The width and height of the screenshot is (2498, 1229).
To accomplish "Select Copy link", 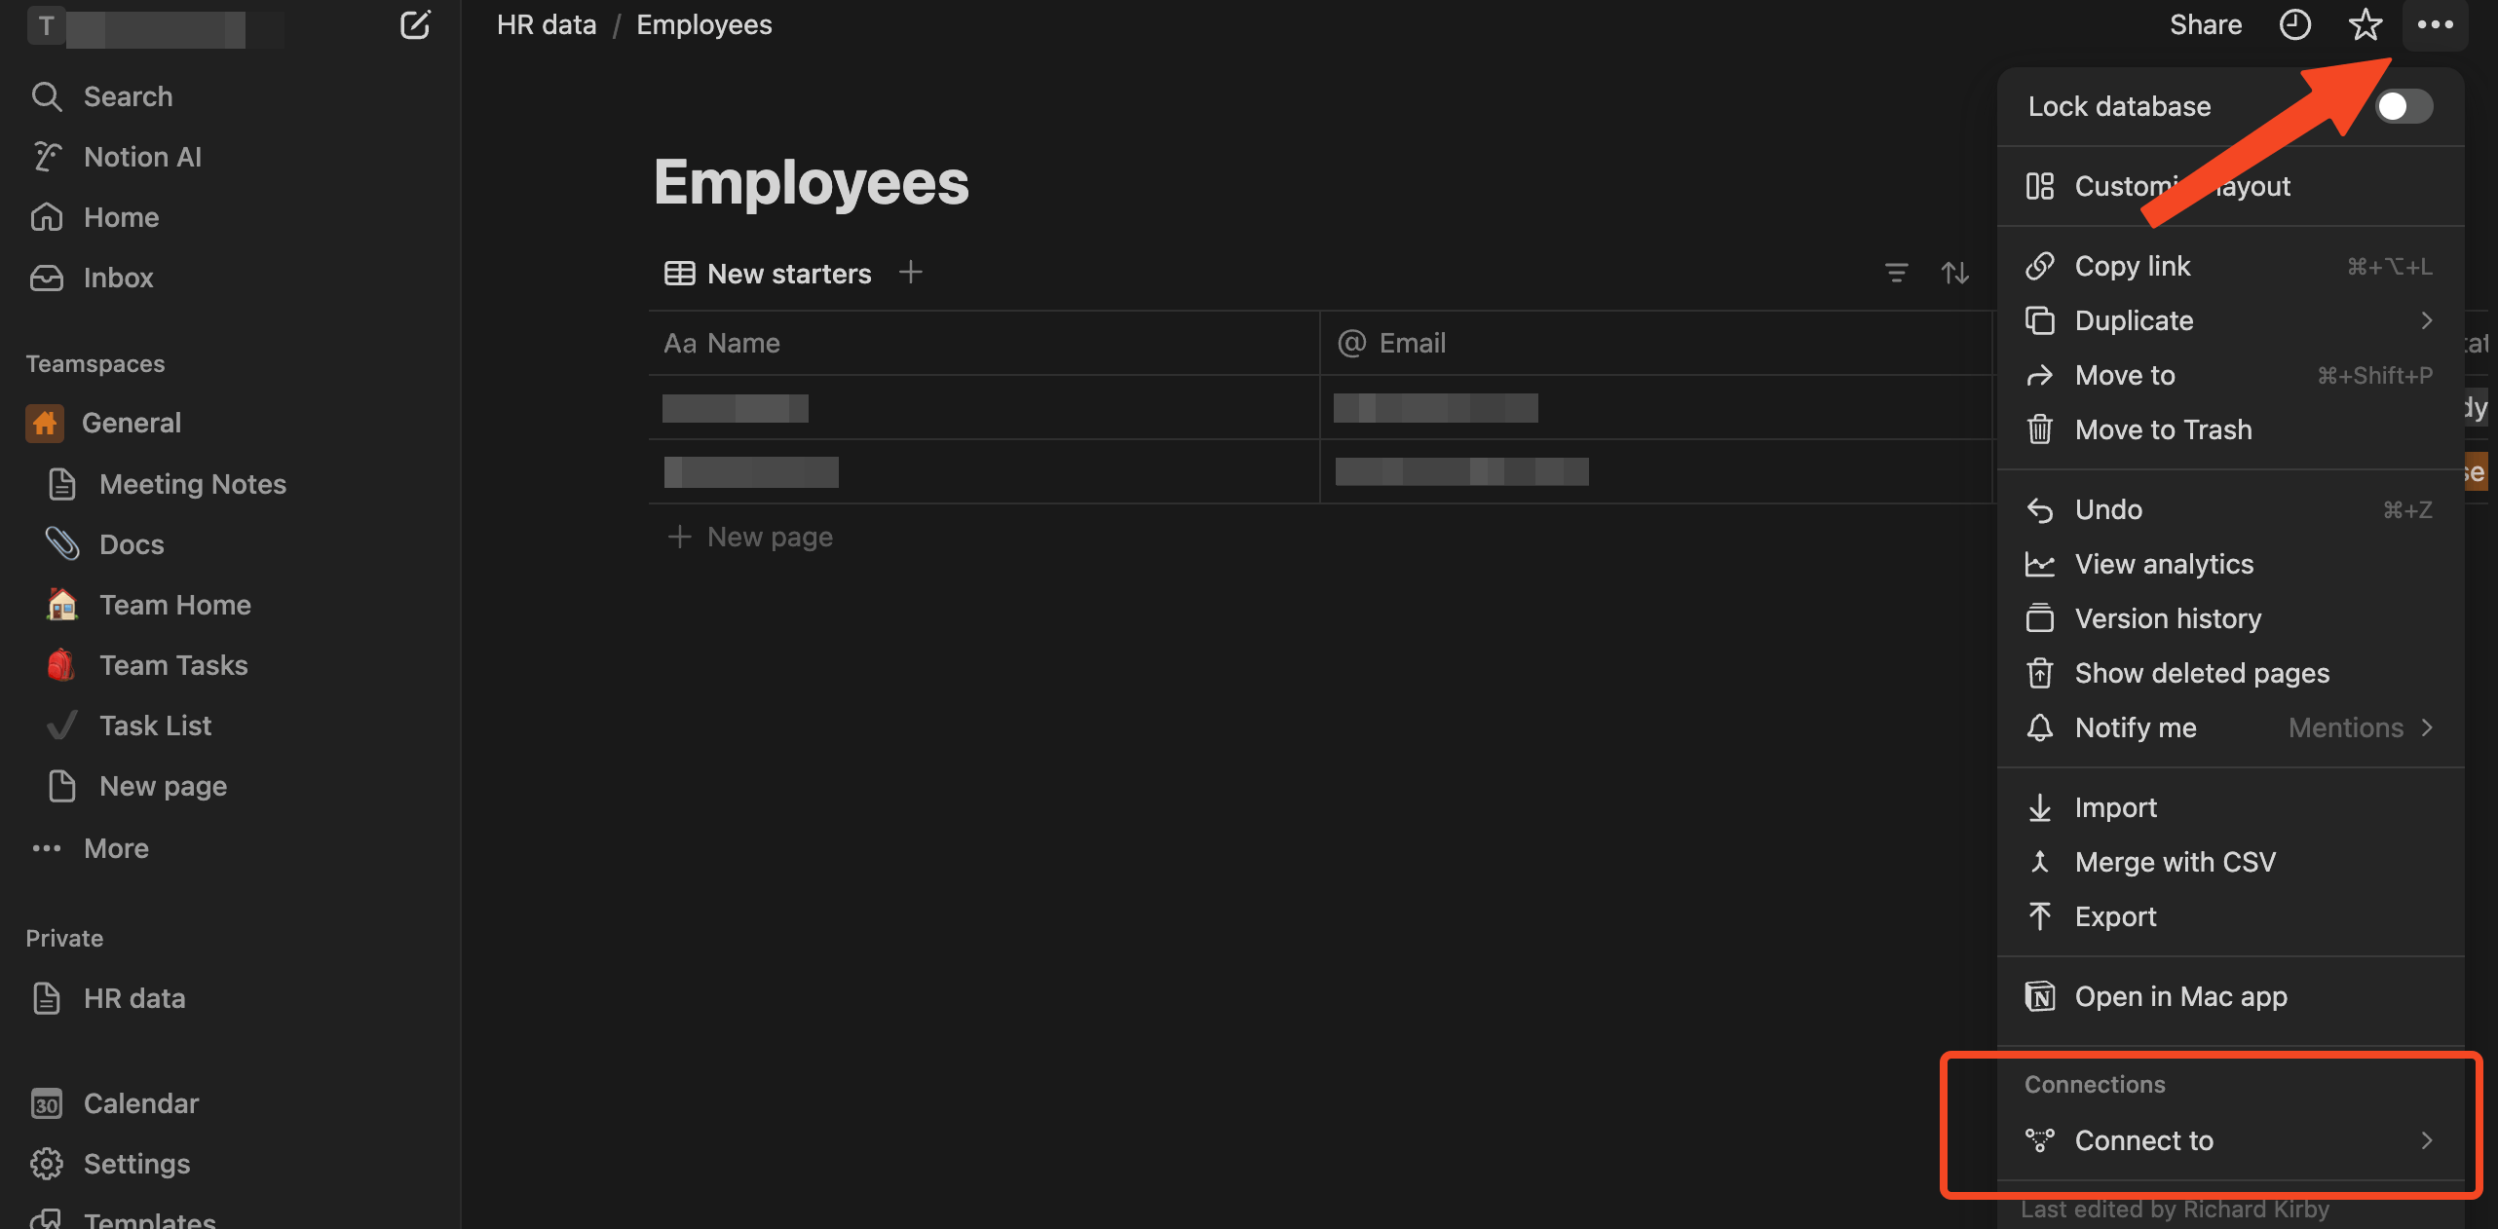I will pos(2230,266).
